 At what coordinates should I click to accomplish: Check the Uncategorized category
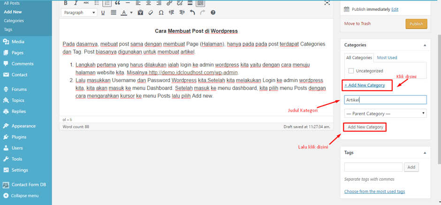(351, 71)
